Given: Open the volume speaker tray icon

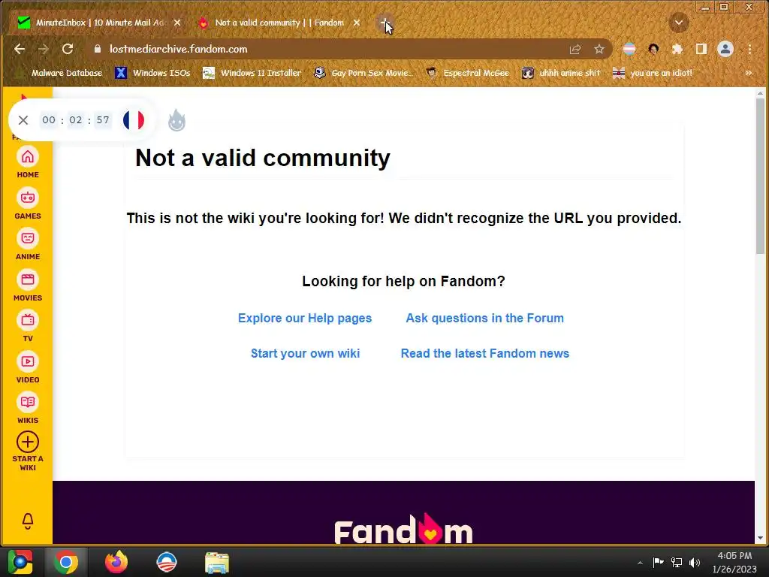Looking at the screenshot, I should pyautogui.click(x=695, y=562).
